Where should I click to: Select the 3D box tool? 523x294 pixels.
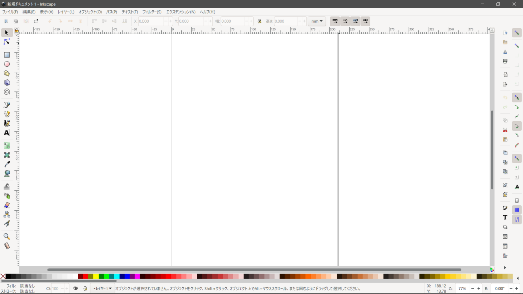7,83
